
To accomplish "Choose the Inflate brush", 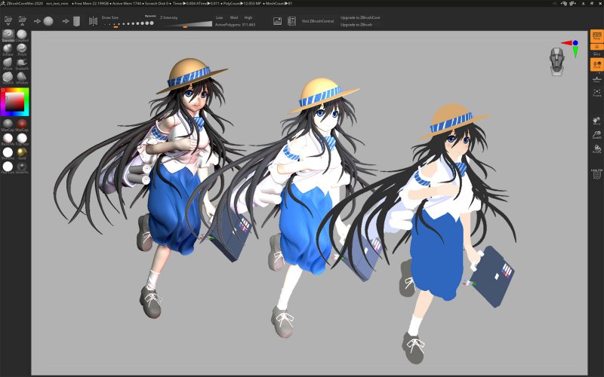I will point(8,49).
